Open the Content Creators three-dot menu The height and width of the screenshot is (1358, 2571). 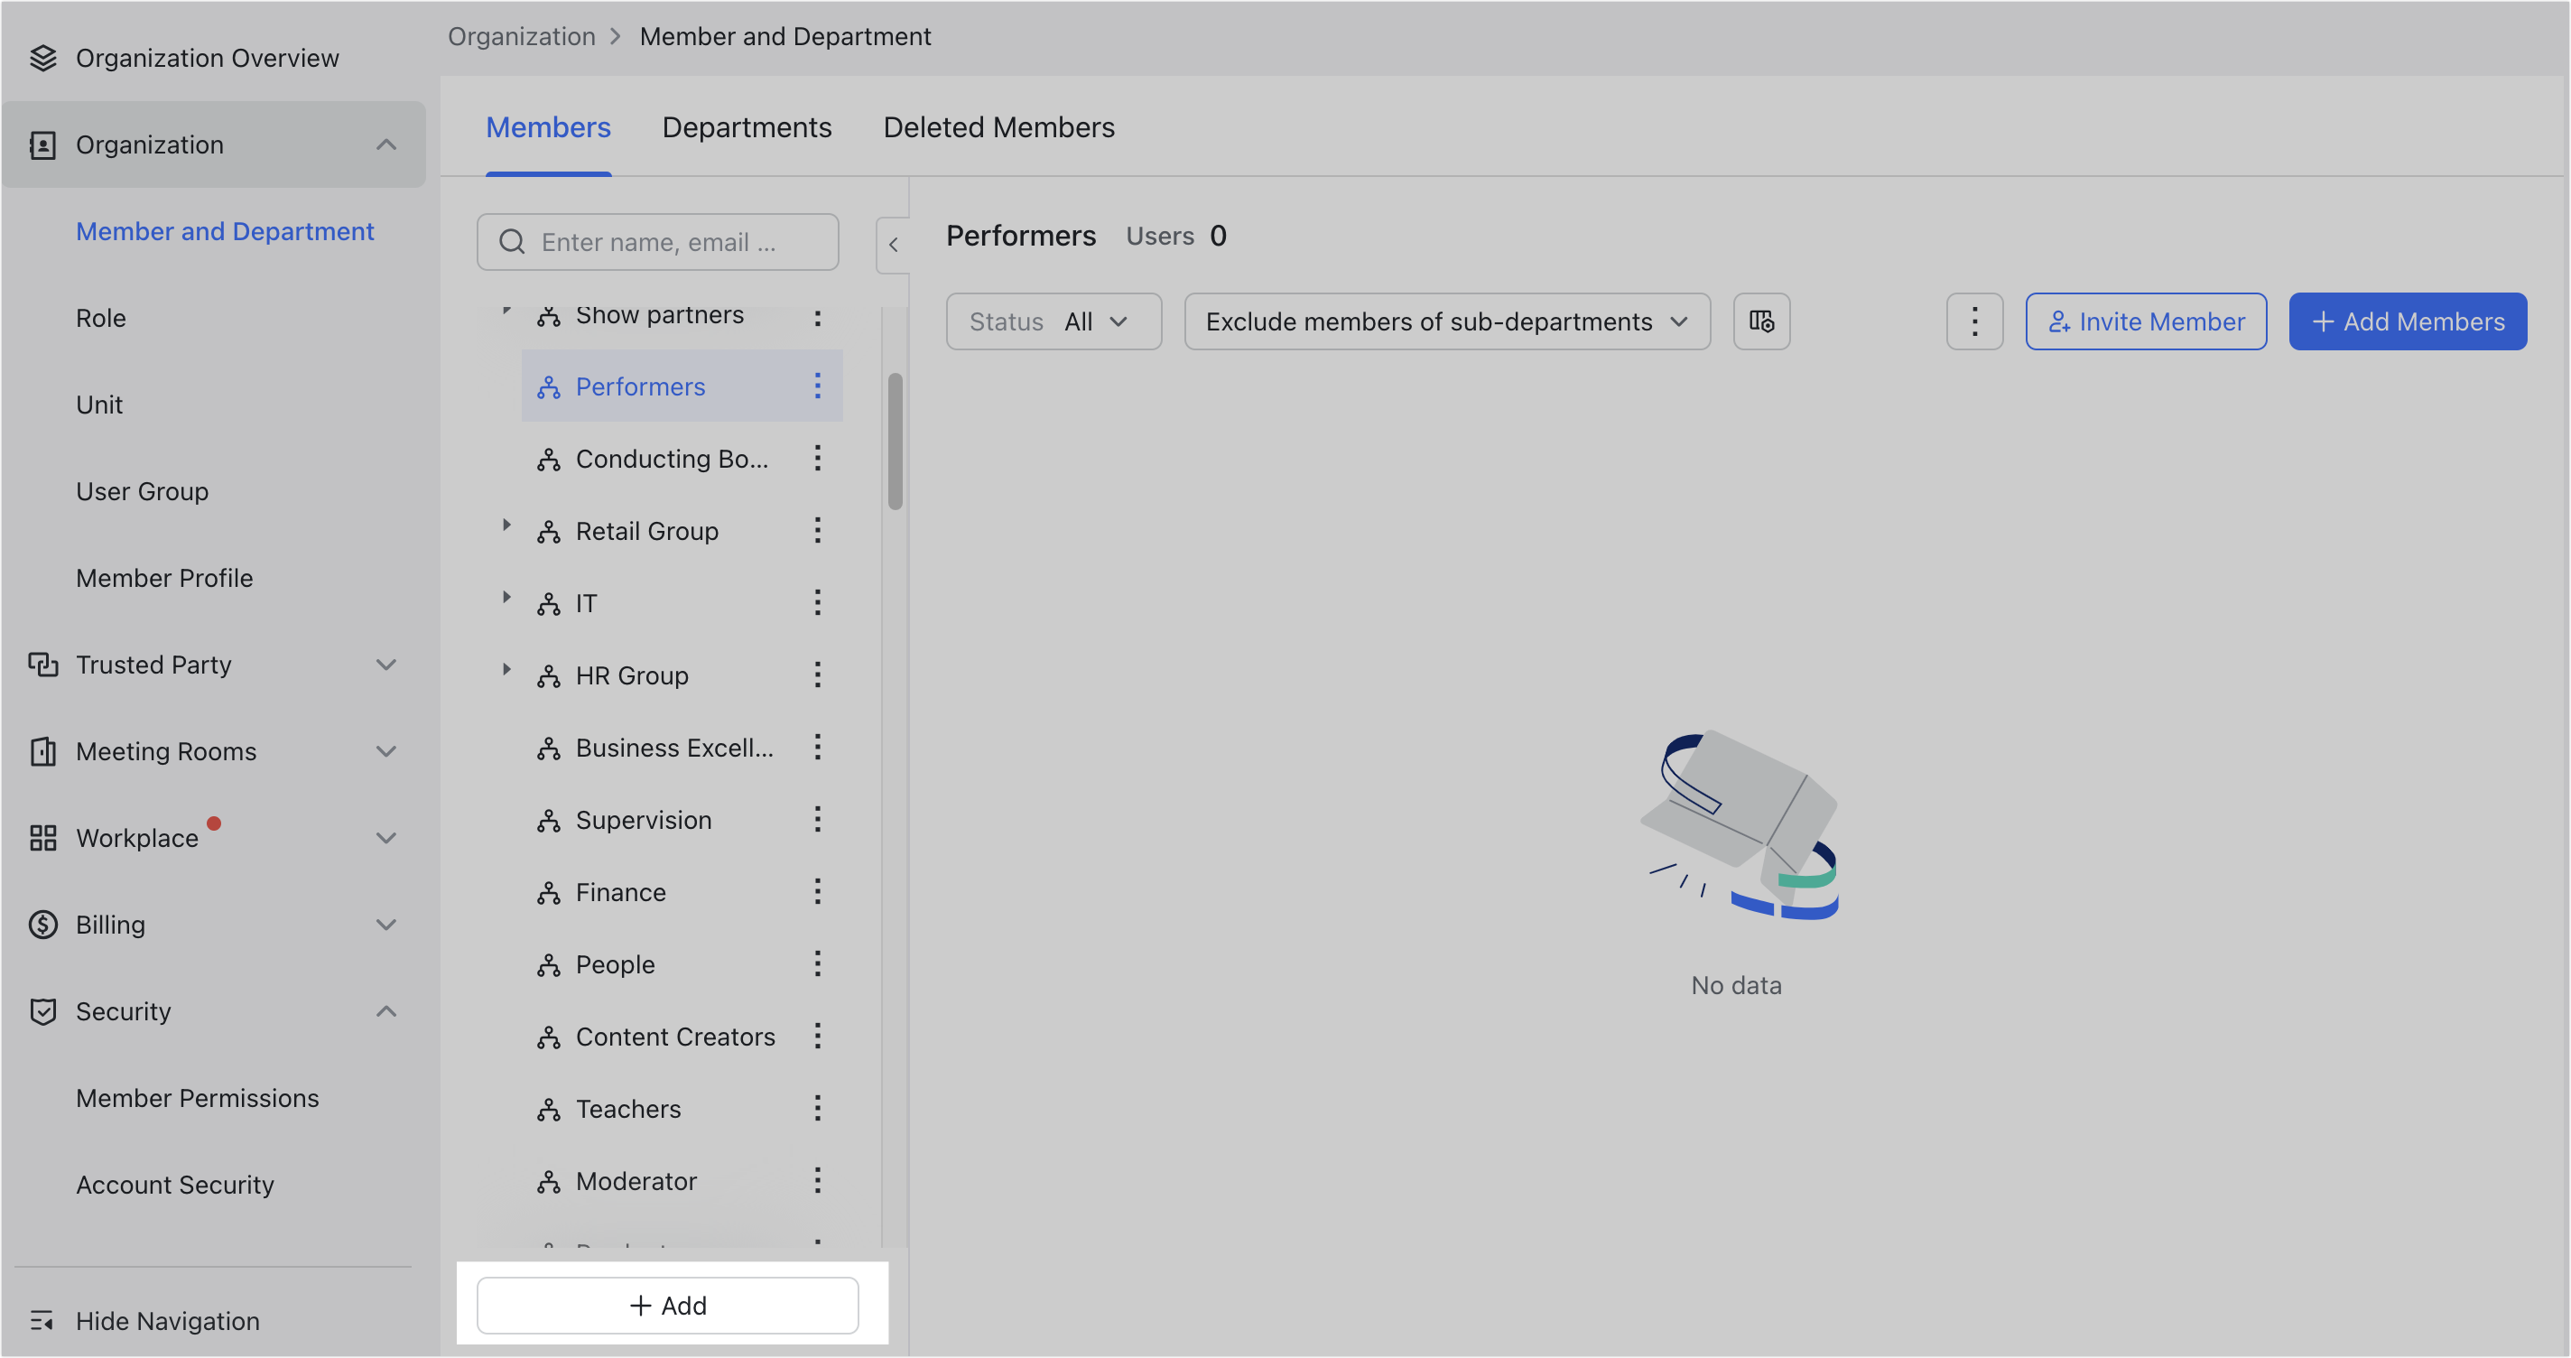point(816,1036)
